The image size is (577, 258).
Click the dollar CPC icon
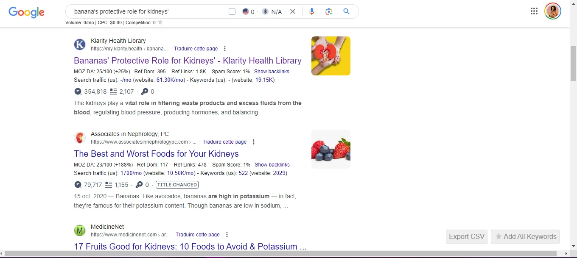(x=265, y=11)
